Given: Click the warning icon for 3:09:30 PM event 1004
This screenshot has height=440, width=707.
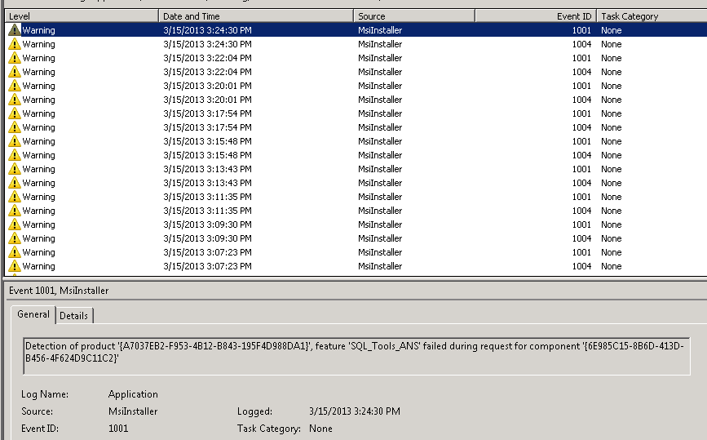Looking at the screenshot, I should tap(15, 238).
